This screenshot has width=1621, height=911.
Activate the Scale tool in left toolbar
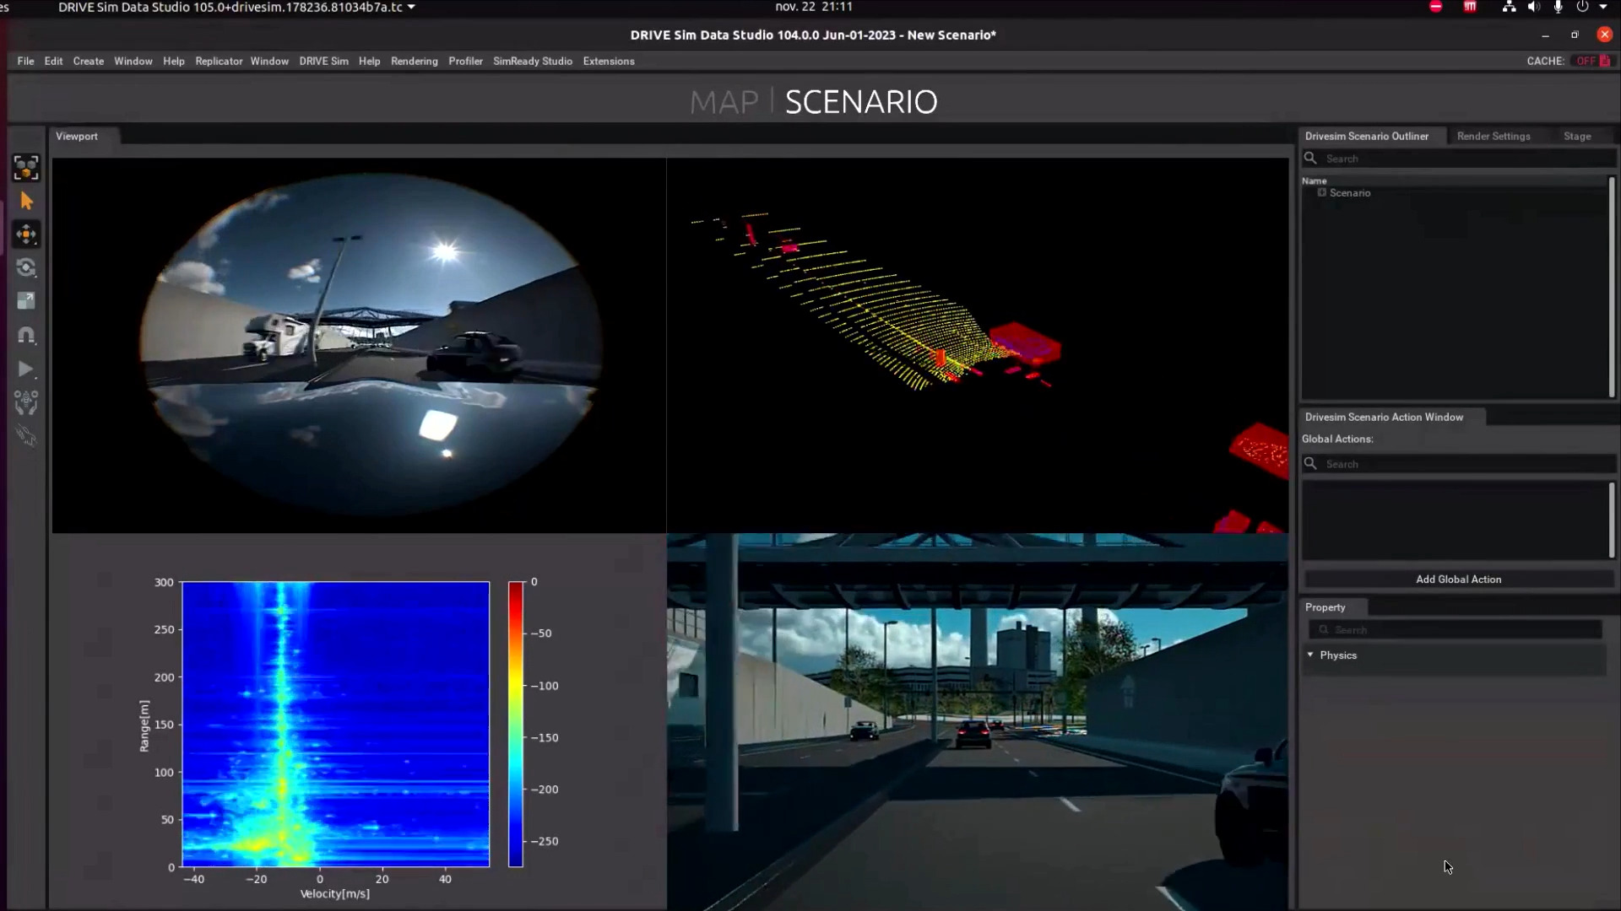point(26,301)
